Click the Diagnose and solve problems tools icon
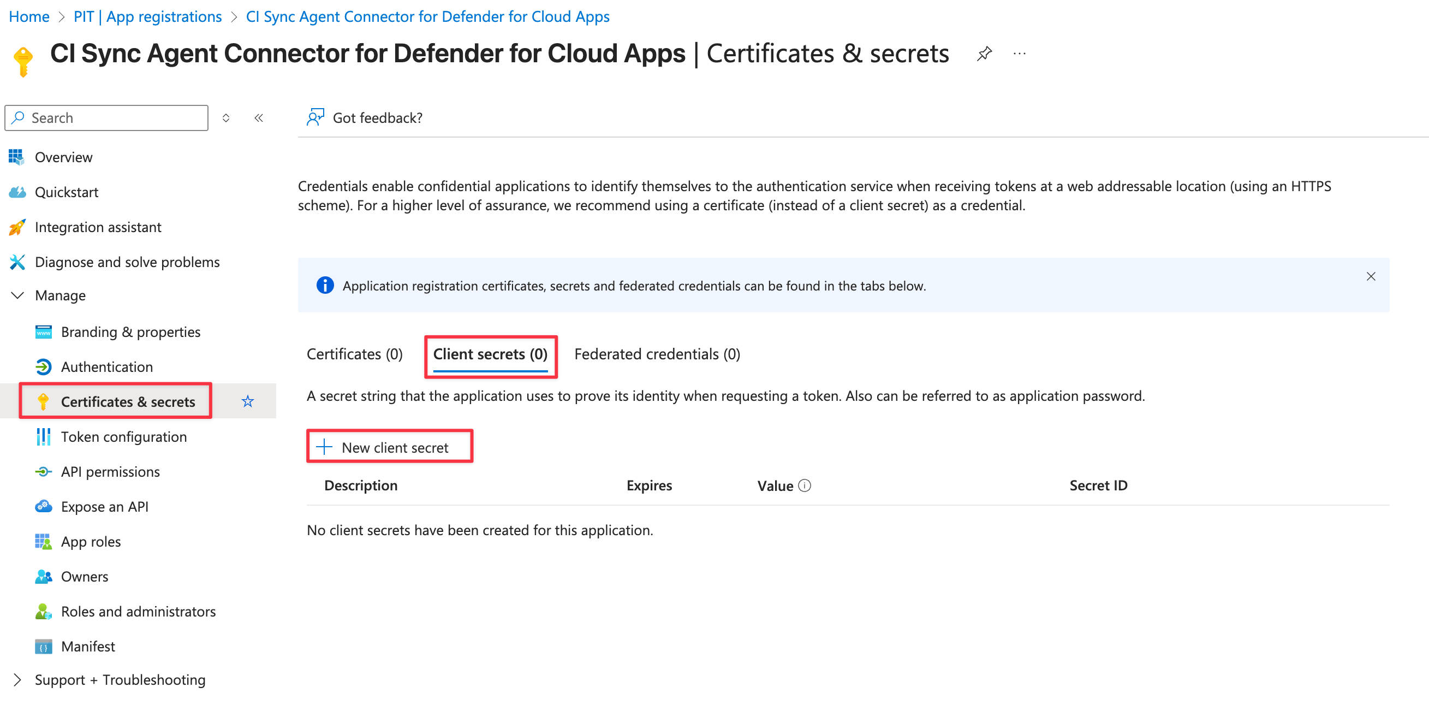1429x723 pixels. [17, 262]
